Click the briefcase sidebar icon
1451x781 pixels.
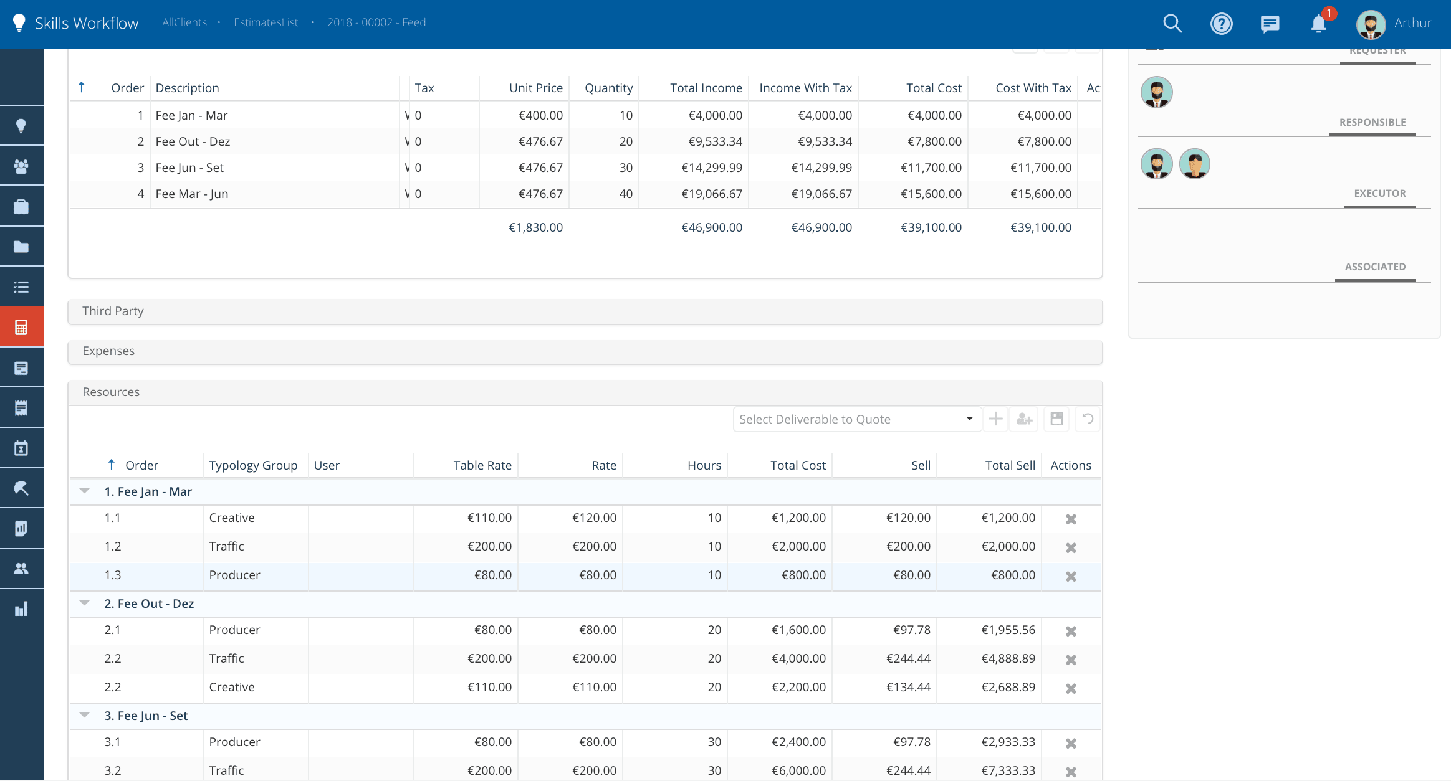pyautogui.click(x=21, y=207)
